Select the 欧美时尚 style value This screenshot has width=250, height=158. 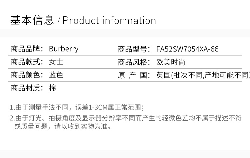[x=171, y=62]
